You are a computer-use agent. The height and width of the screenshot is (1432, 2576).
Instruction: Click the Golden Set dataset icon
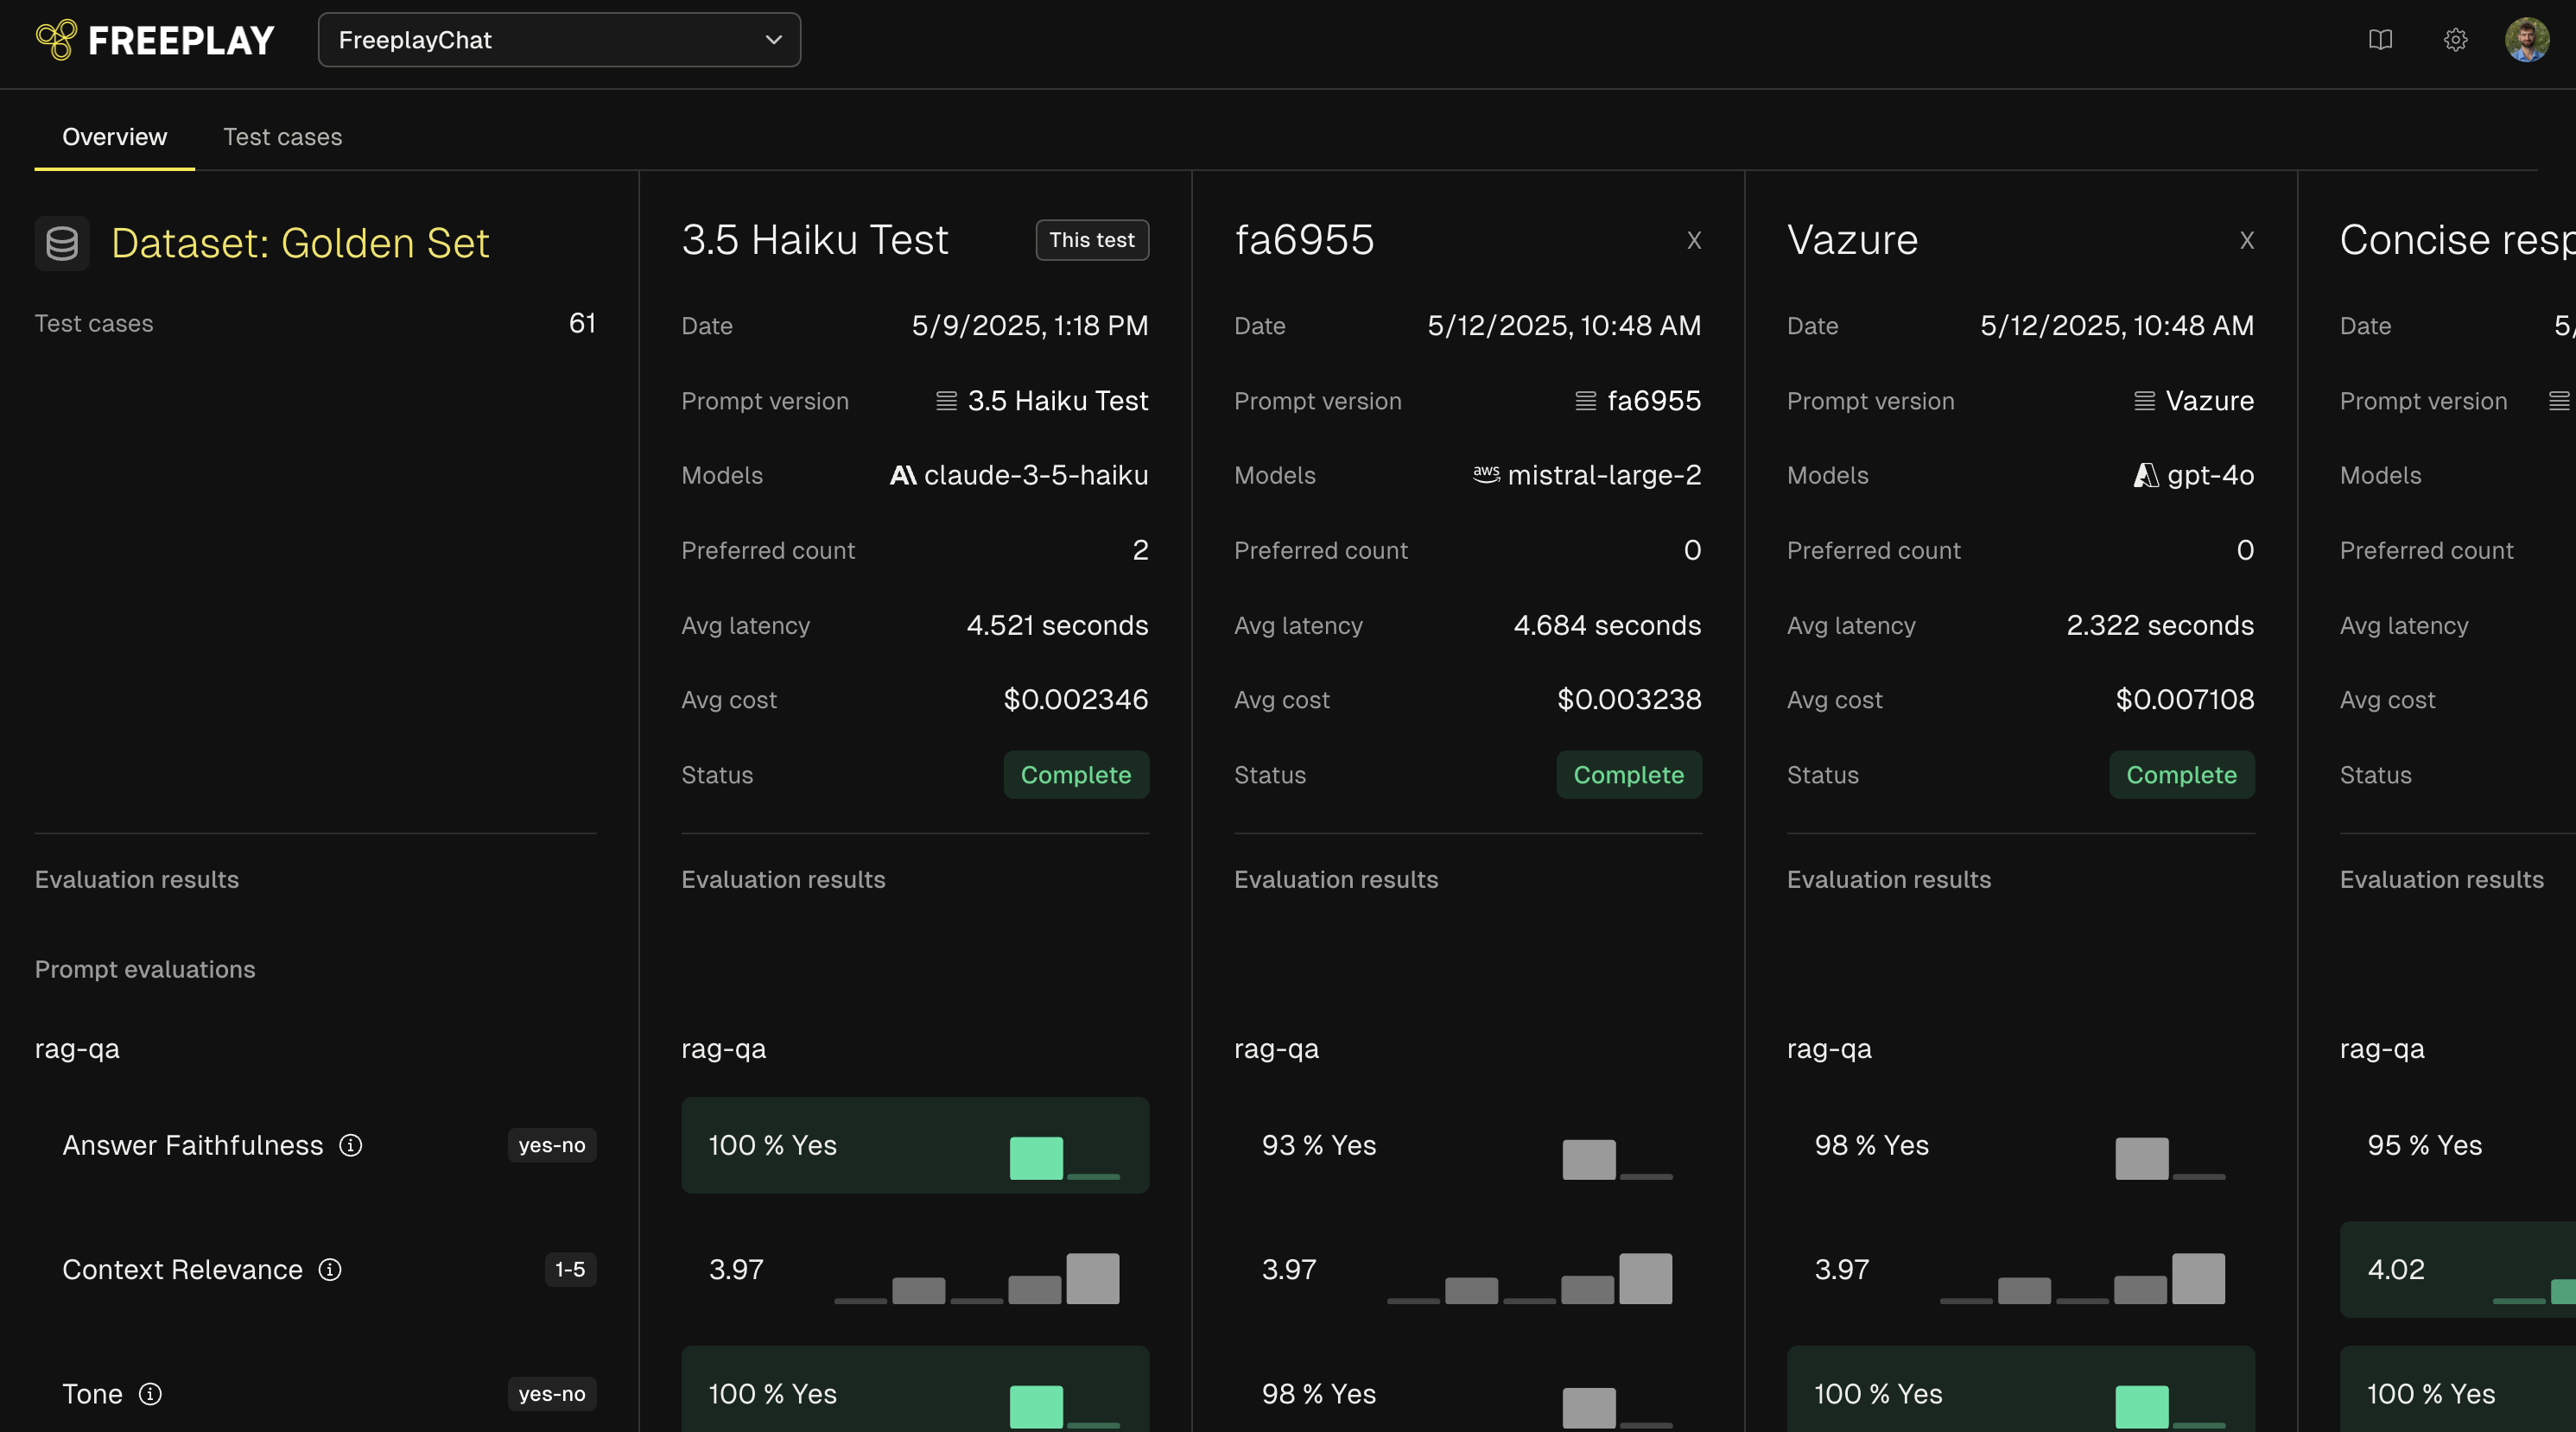(x=62, y=243)
